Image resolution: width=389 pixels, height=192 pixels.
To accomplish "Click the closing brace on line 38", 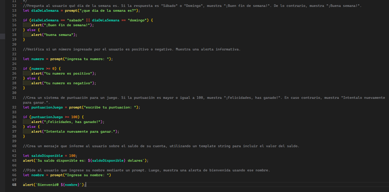I will pyautogui.click(x=24, y=136).
